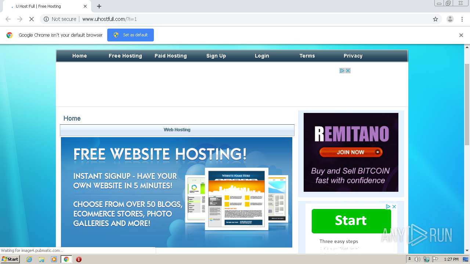The image size is (470, 264).
Task: Open the Free Hosting navigation item
Action: pos(125,56)
